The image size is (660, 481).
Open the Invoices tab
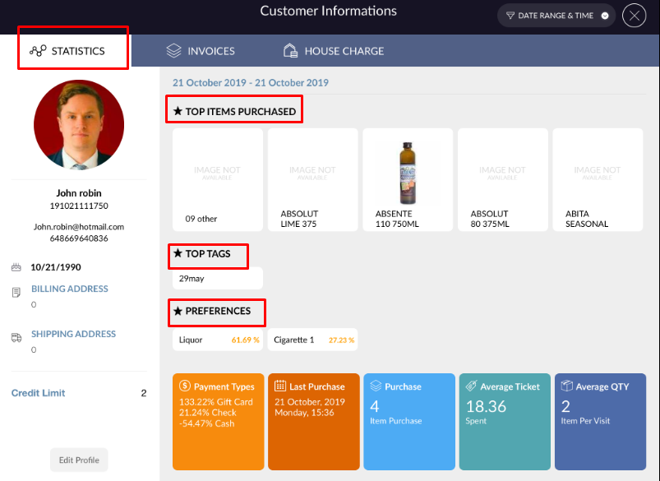pyautogui.click(x=201, y=51)
